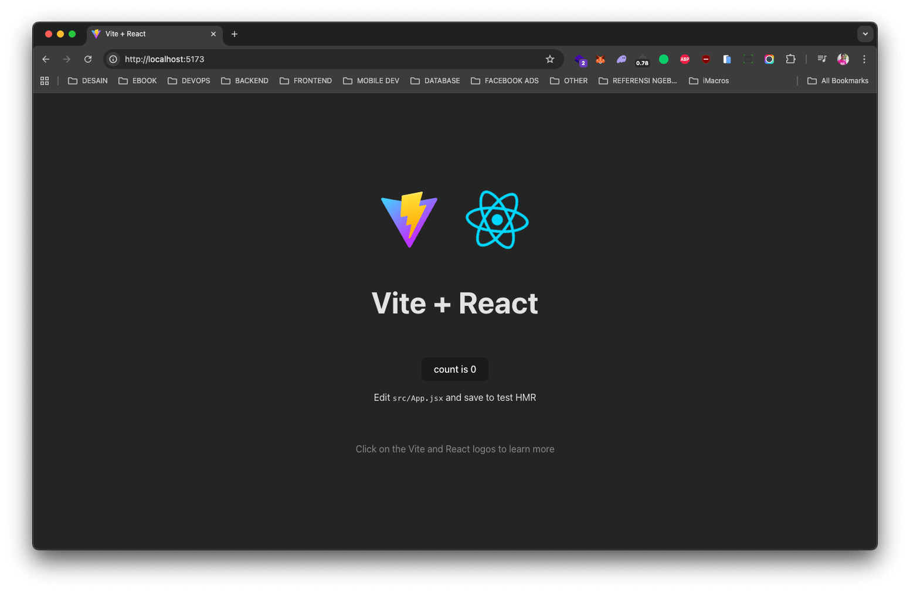This screenshot has height=593, width=910.
Task: Click the React atom logo
Action: click(x=497, y=220)
